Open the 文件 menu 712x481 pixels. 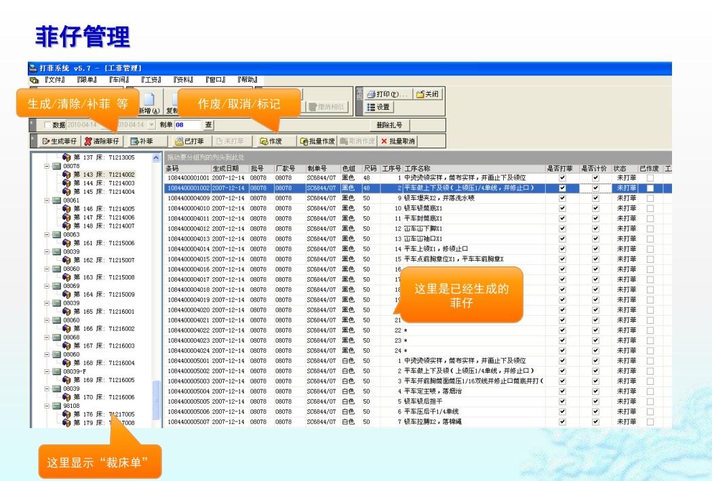click(54, 80)
